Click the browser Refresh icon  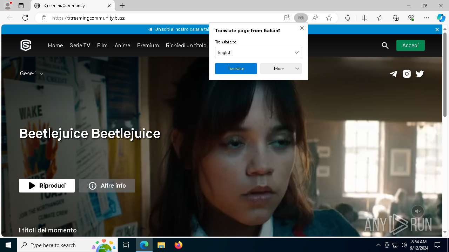tap(25, 18)
